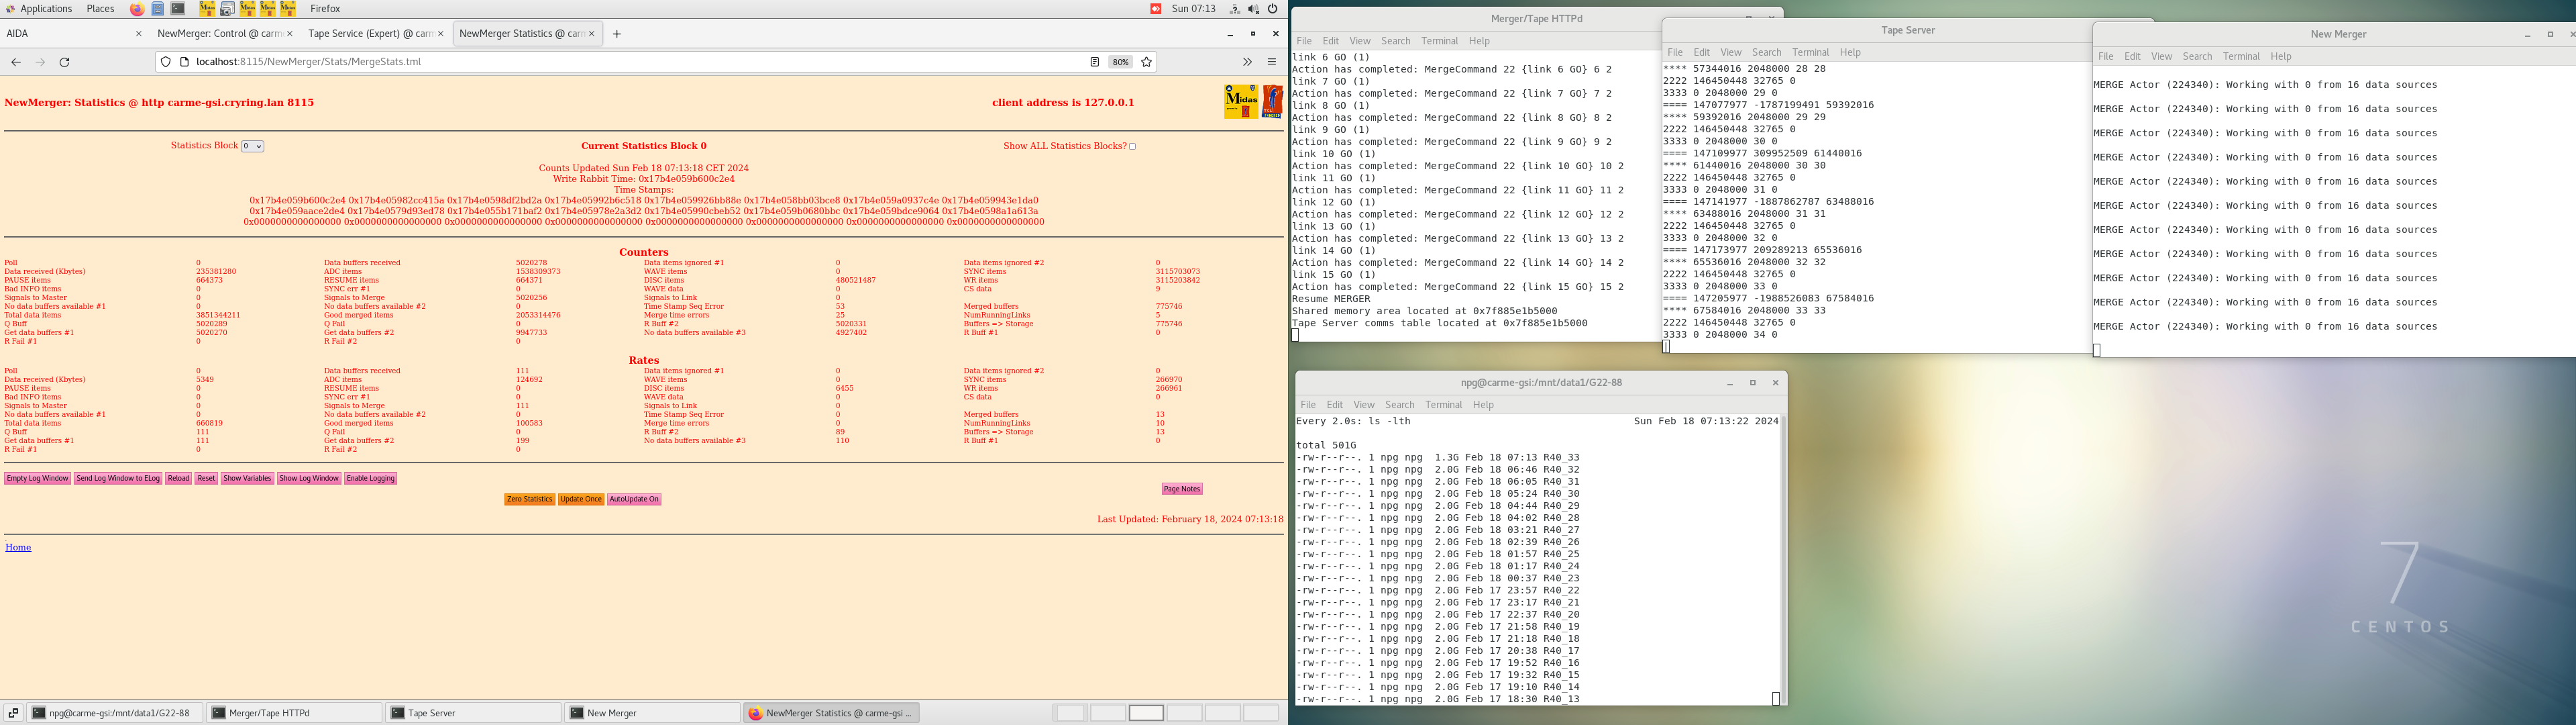Bookmark this page with star icon
Screen dimensions: 2576x725
tap(1147, 62)
